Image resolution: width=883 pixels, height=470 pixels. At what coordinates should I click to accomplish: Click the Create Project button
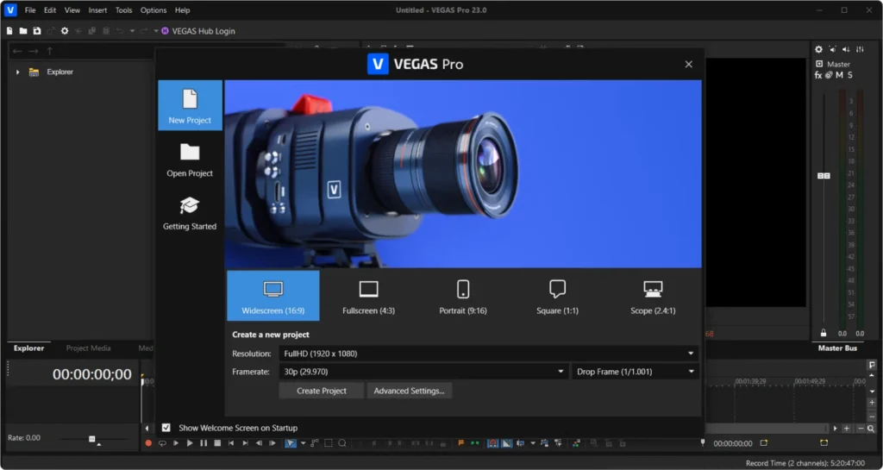click(322, 391)
